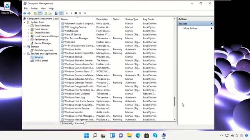
Task: Expand Local Users and Groups node
Action: pos(28,36)
